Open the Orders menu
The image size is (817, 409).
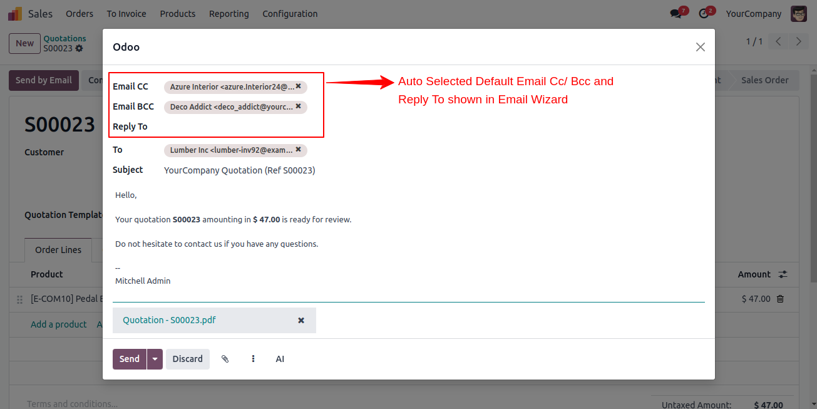(80, 14)
